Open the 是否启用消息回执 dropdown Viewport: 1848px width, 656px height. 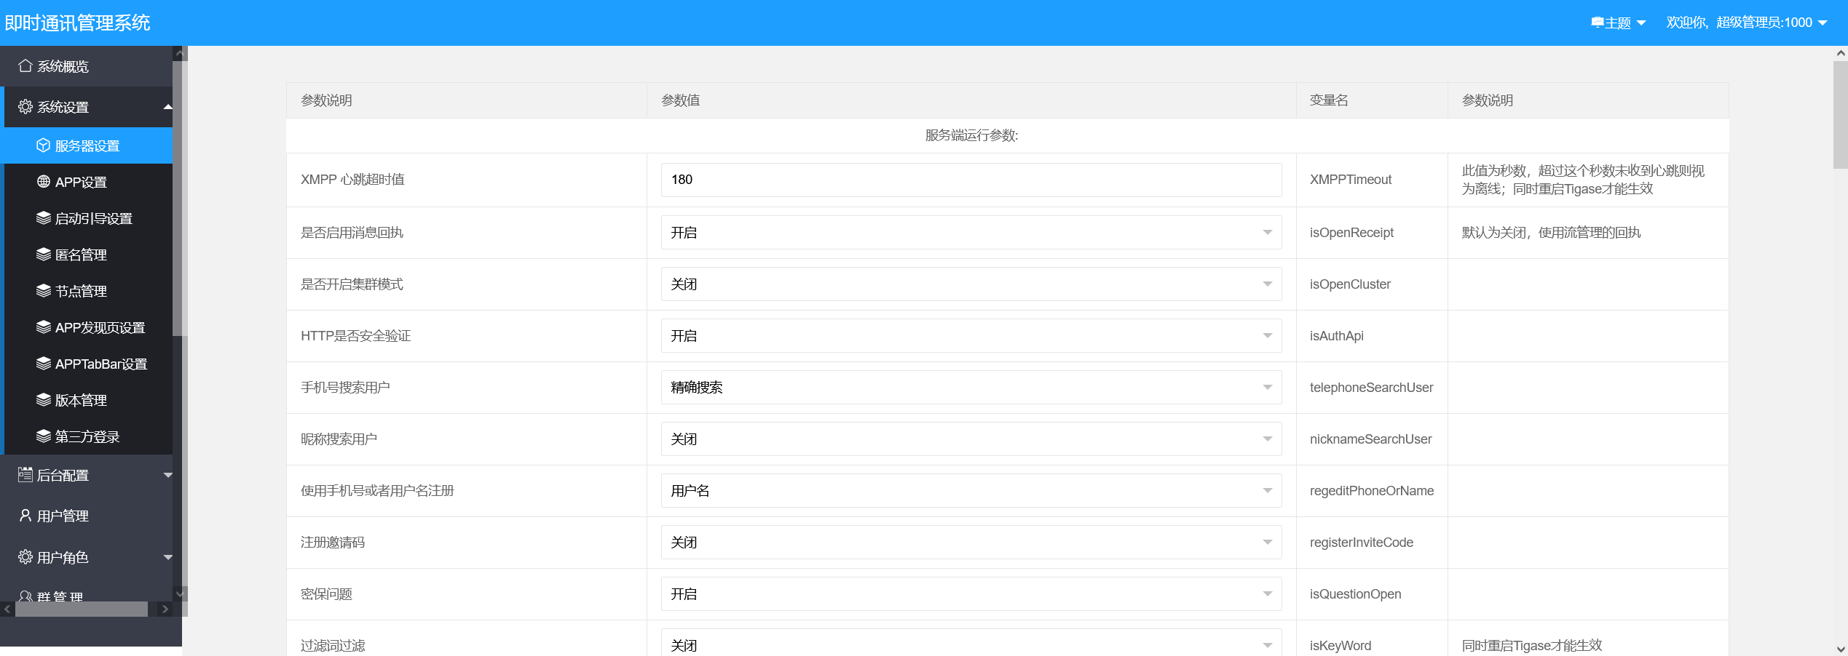971,233
